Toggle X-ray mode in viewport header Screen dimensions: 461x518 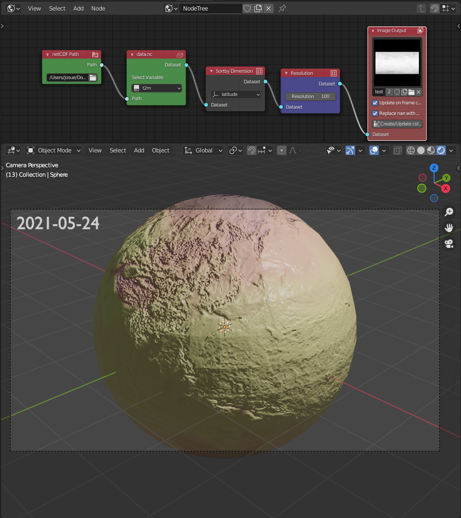pyautogui.click(x=397, y=150)
